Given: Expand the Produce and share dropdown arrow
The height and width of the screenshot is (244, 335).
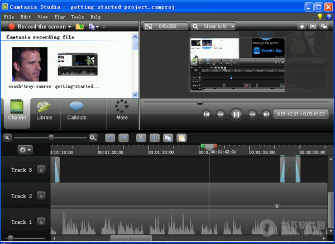Looking at the screenshot, I should click(x=97, y=27).
